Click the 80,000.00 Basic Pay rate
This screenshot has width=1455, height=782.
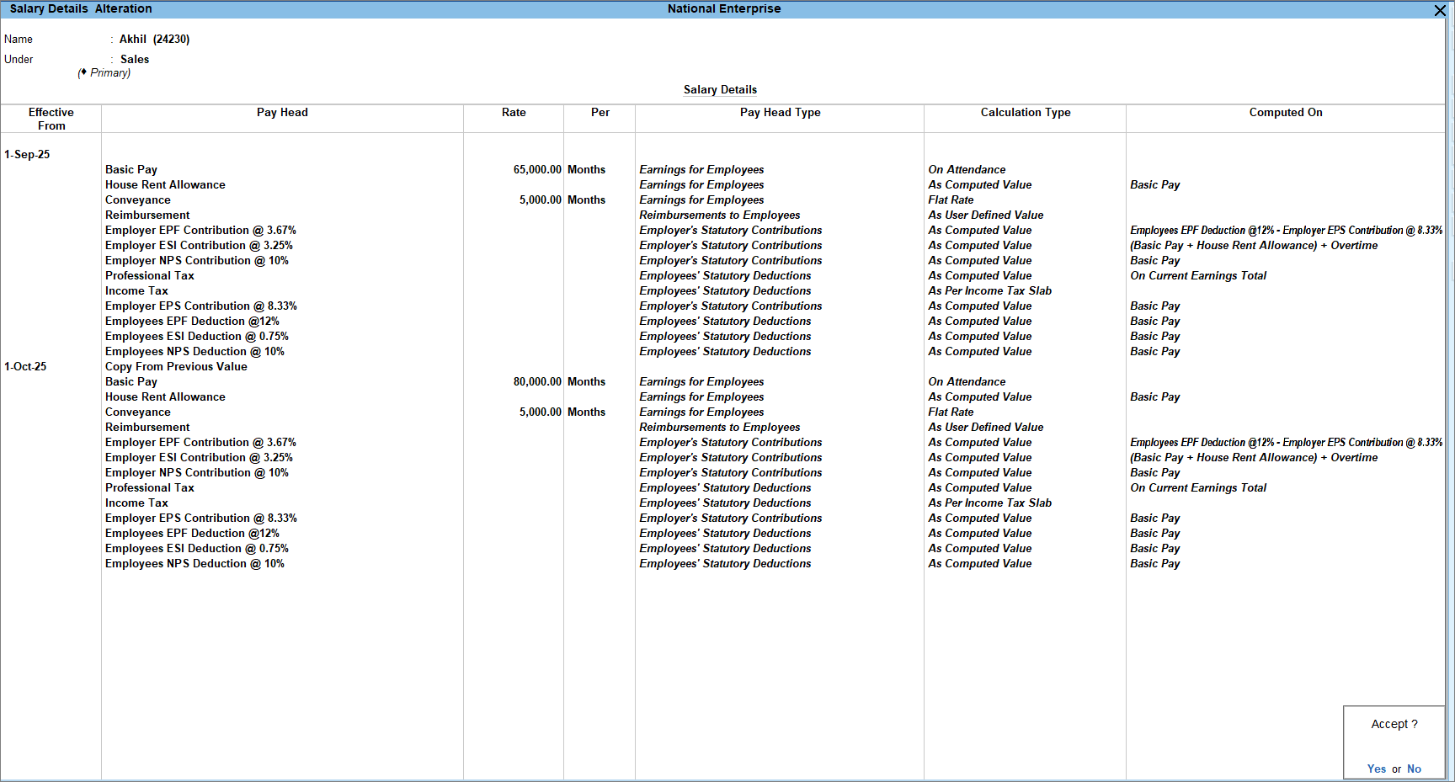(536, 382)
